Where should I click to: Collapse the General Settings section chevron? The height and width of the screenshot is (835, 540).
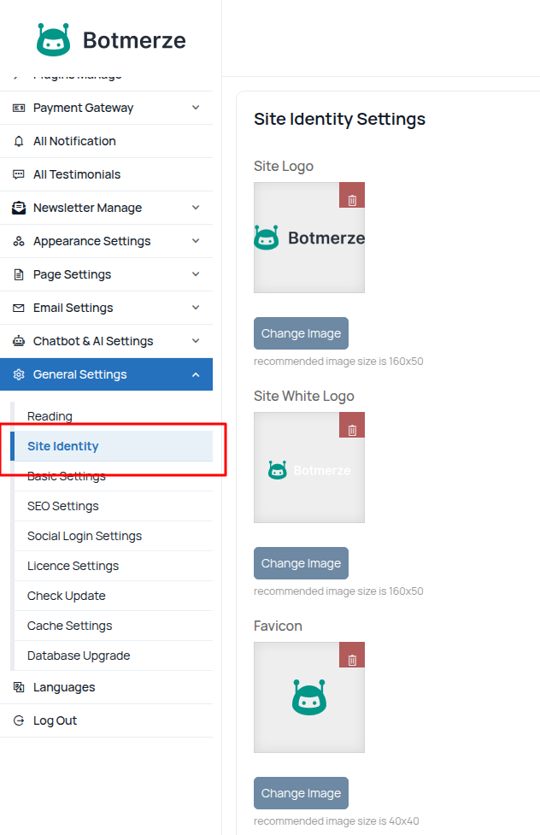tap(196, 374)
